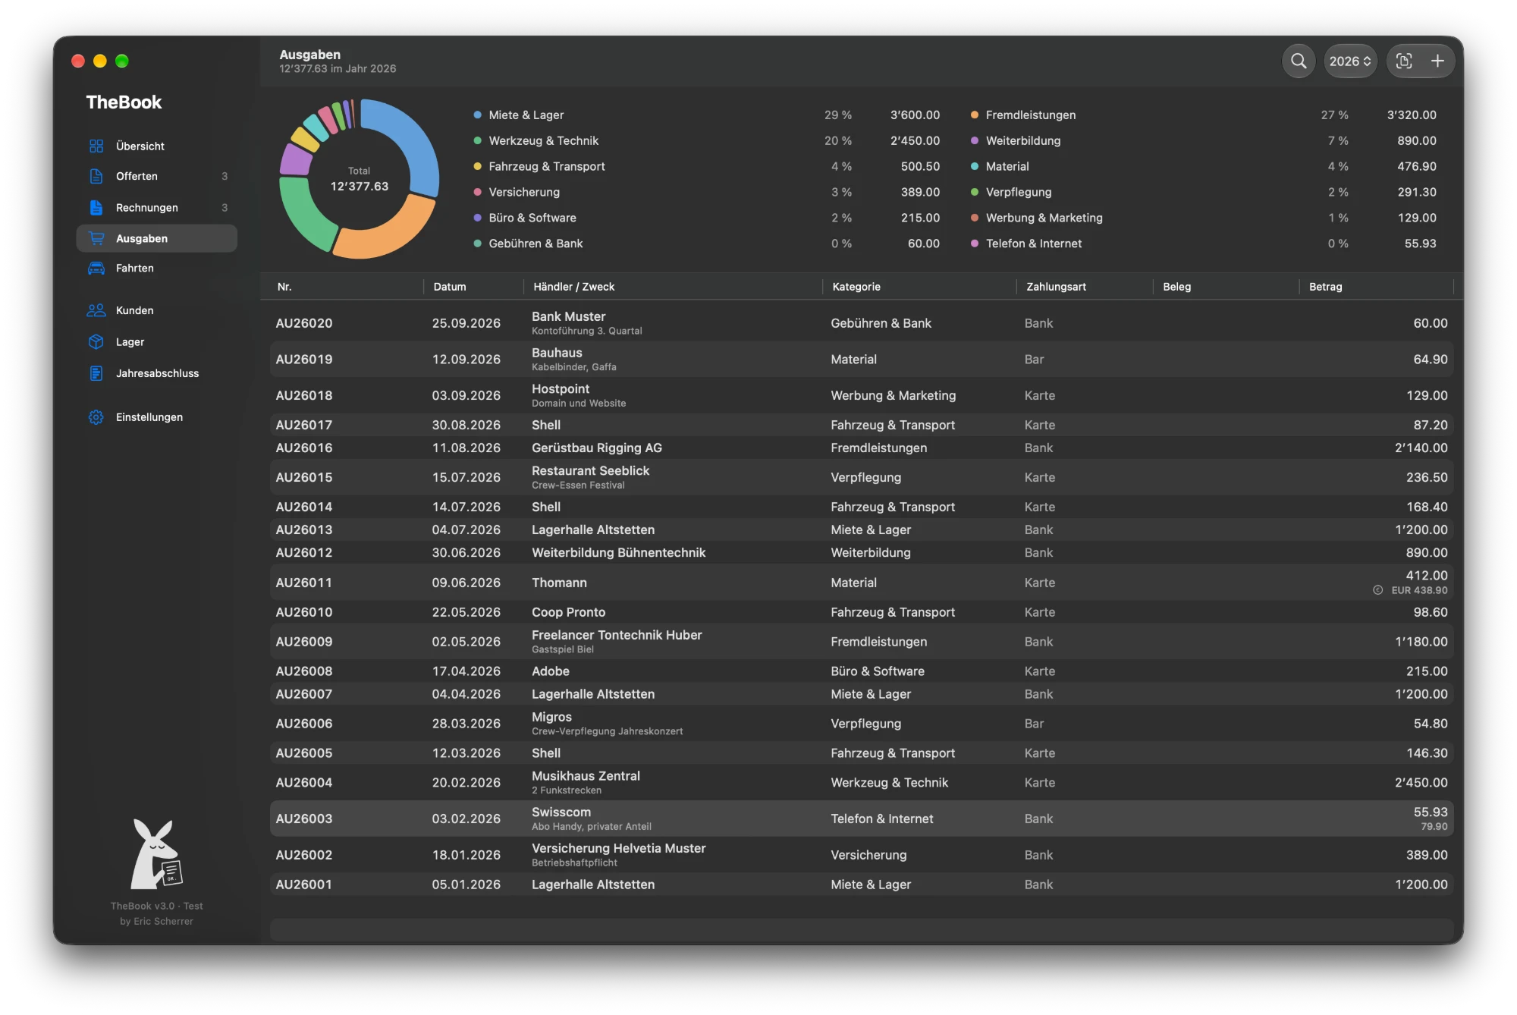1517x1015 pixels.
Task: Click the Rechnungen document icon
Action: [x=96, y=207]
